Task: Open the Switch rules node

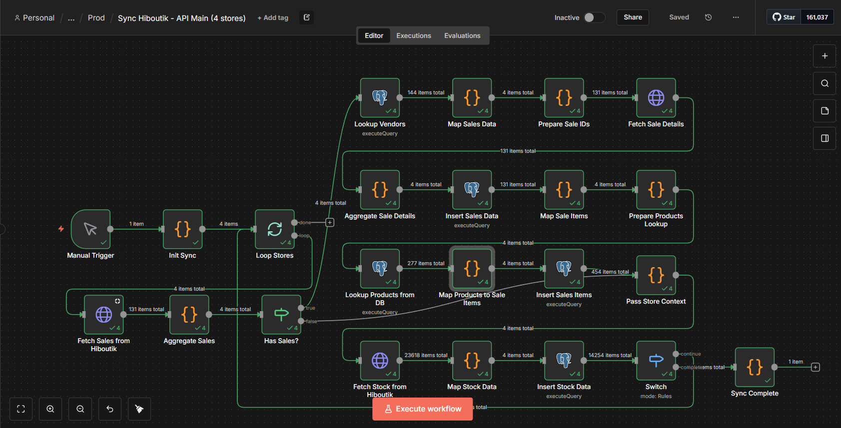Action: [656, 361]
